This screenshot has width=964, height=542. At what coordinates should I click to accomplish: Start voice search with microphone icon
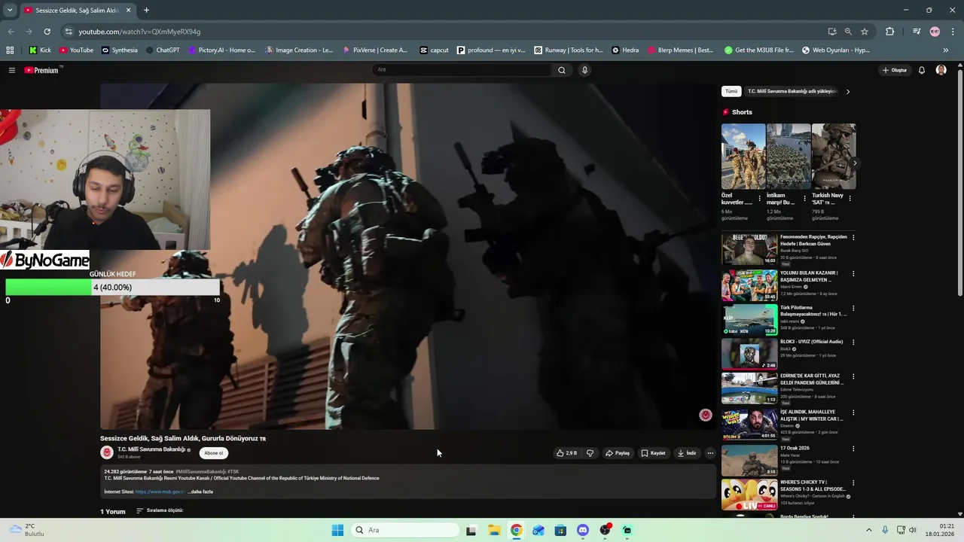(584, 70)
